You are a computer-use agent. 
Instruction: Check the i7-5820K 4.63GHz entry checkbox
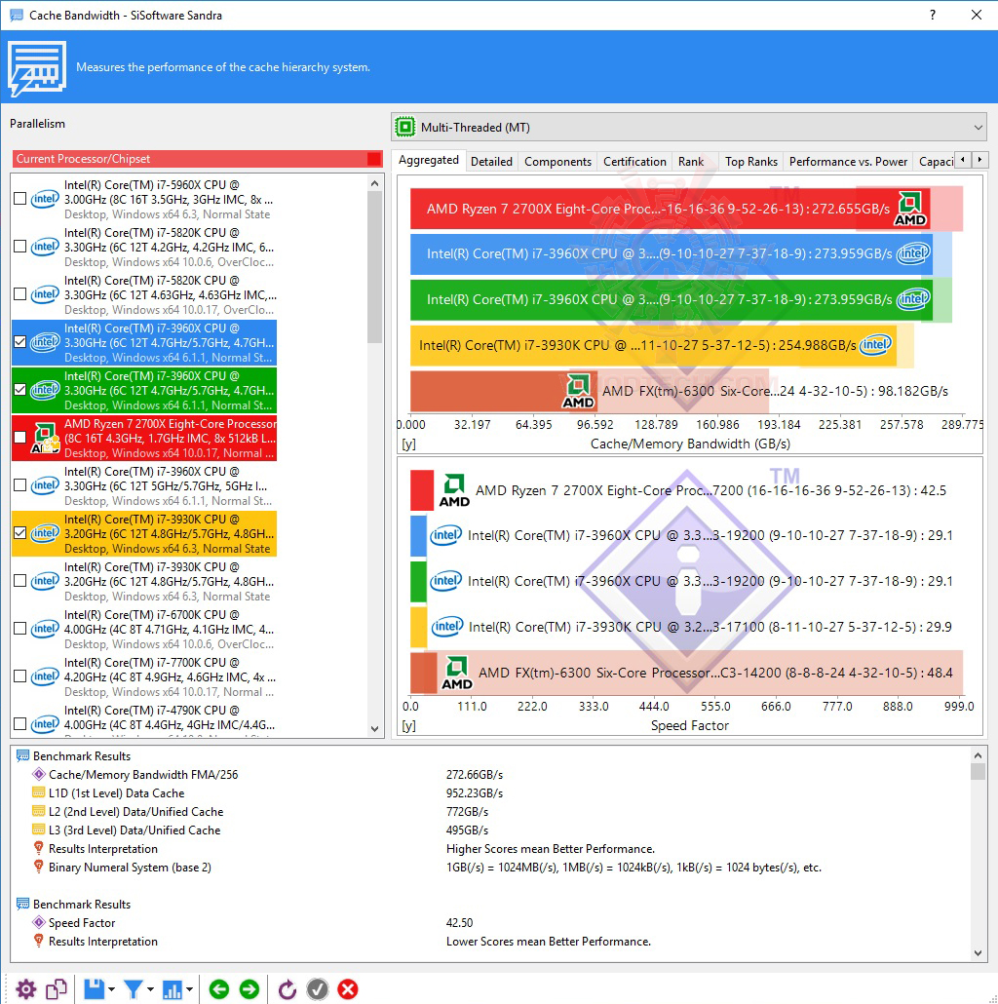click(19, 294)
